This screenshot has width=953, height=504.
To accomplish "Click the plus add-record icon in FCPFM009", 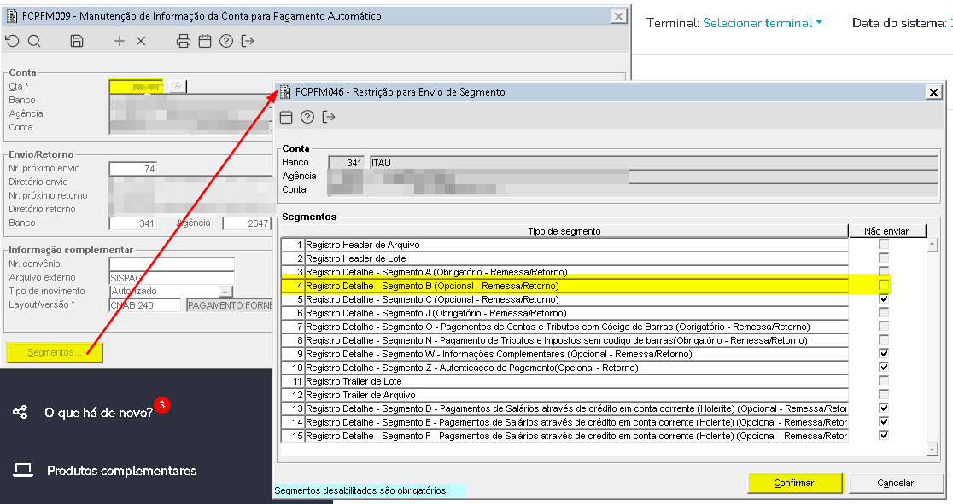I will (x=120, y=41).
